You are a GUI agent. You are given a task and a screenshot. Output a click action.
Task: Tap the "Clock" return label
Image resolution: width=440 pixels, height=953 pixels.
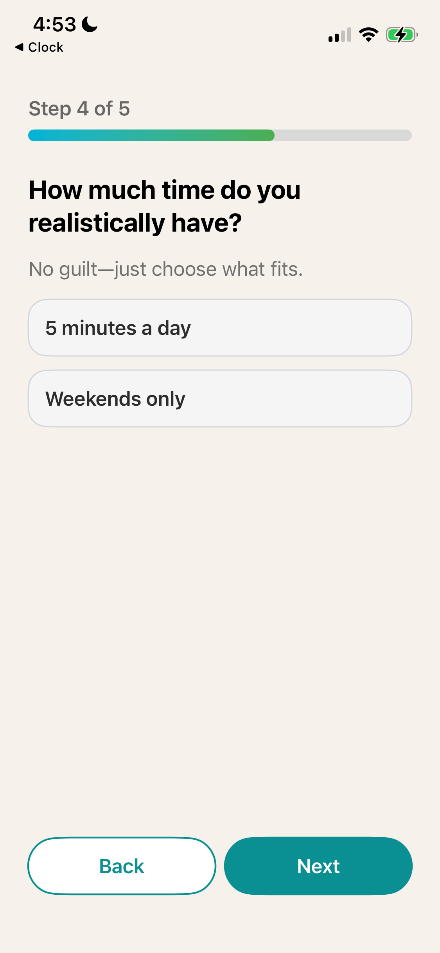pyautogui.click(x=45, y=47)
